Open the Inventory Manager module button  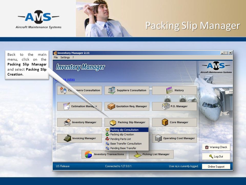79,122
